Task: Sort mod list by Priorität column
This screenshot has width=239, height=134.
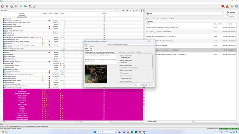Action: (104, 13)
